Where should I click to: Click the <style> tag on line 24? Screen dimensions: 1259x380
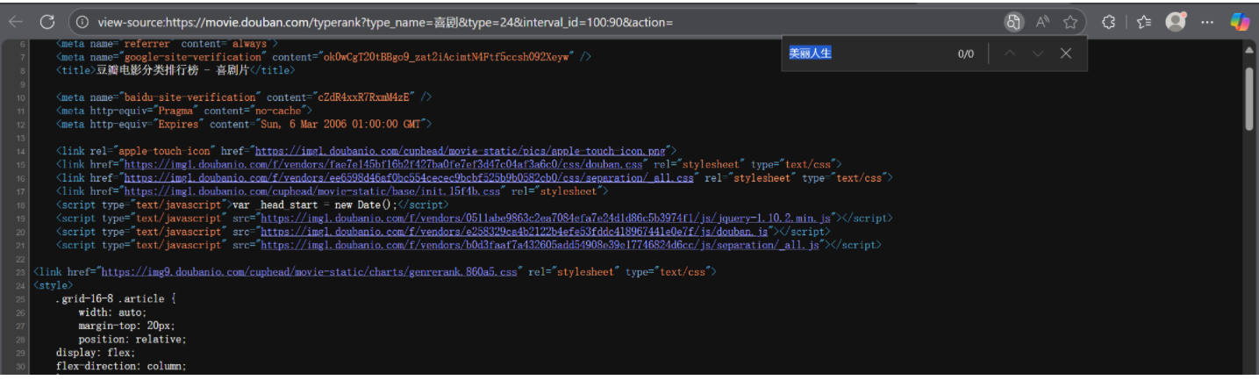(54, 285)
